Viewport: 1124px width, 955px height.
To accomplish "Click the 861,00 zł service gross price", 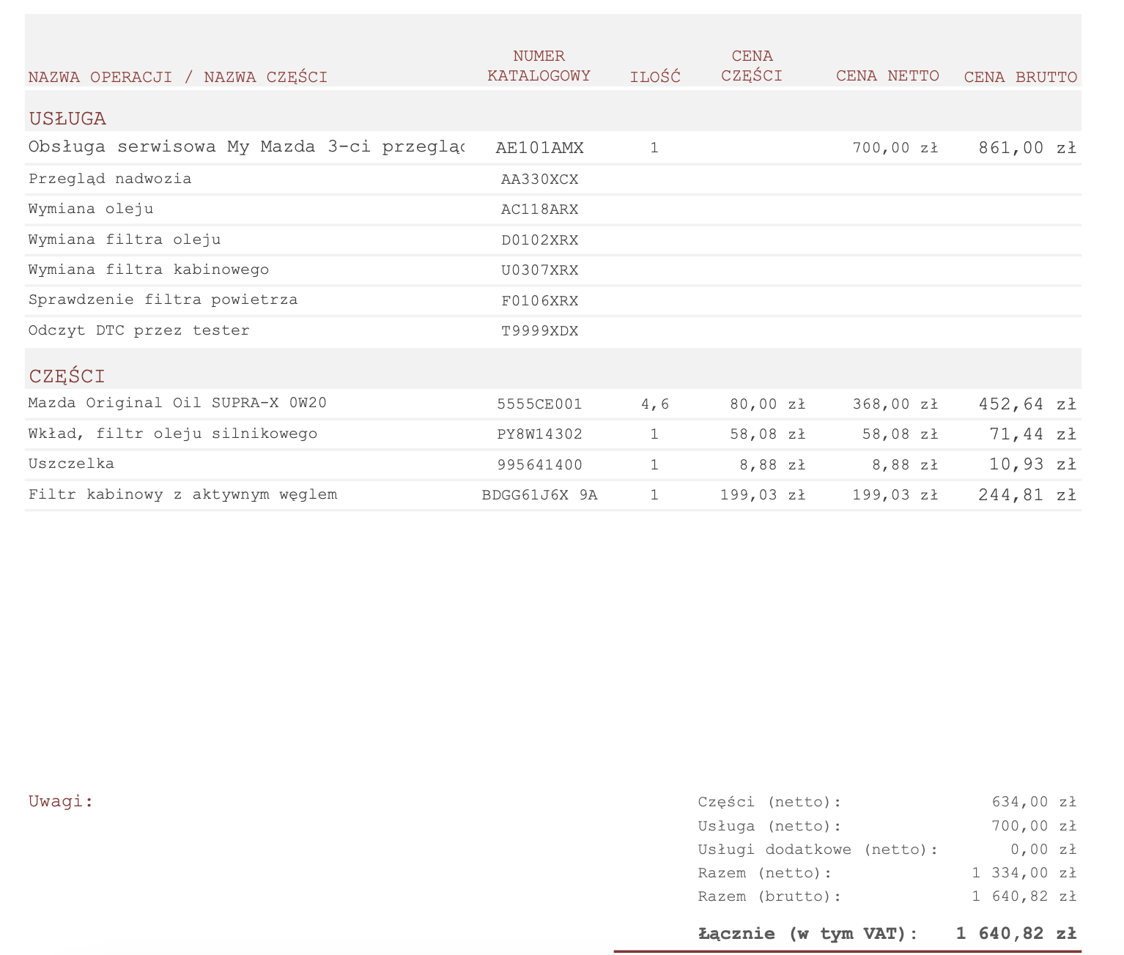I will [x=1027, y=148].
